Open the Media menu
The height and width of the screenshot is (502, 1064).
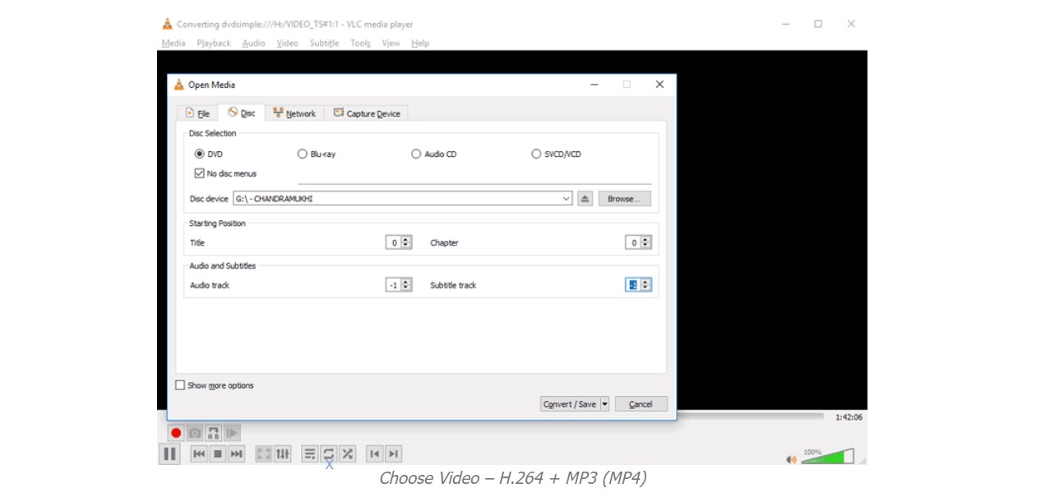(173, 43)
